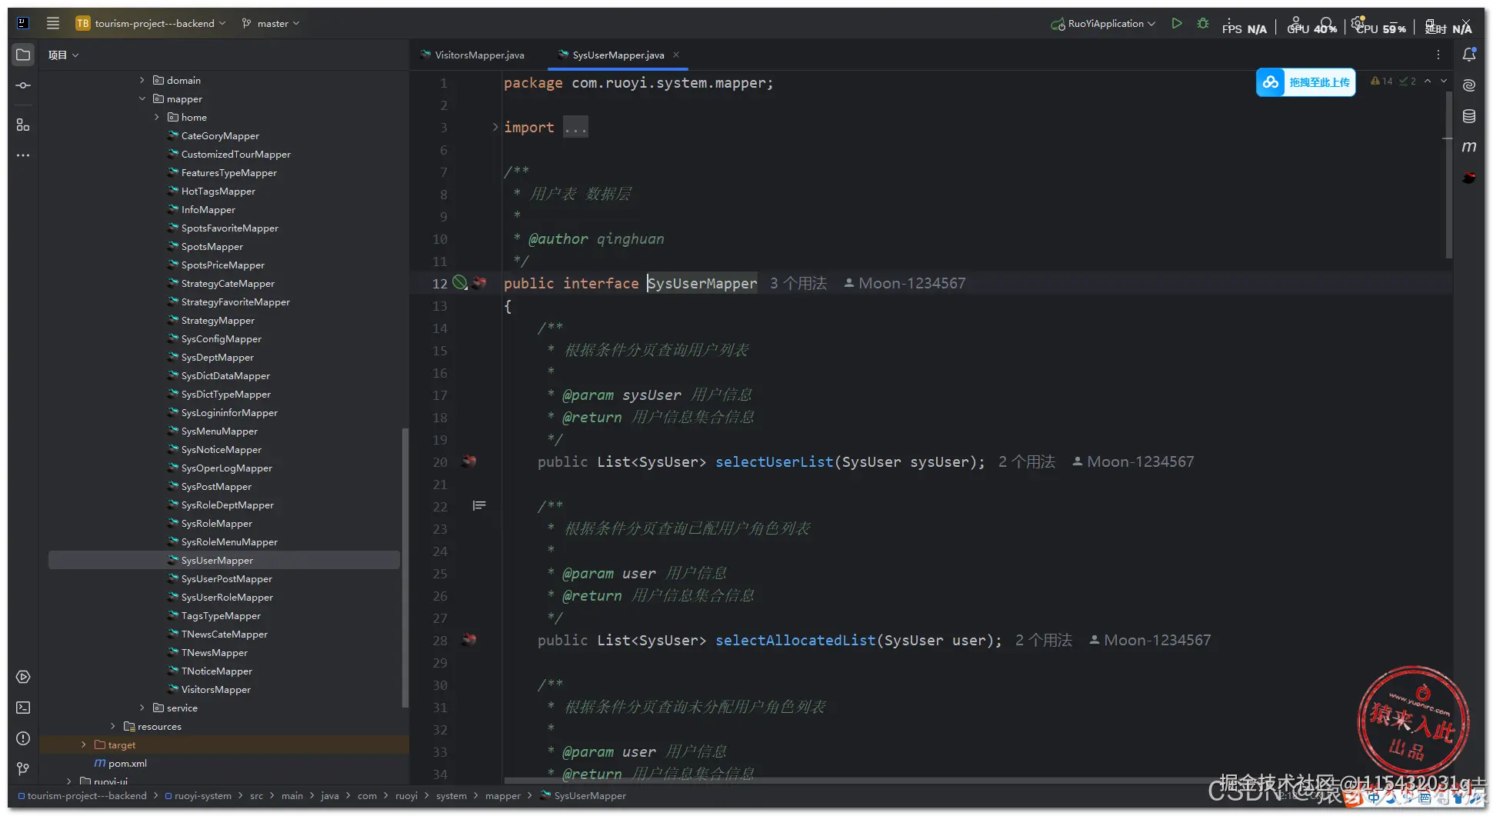This screenshot has height=816, width=1493.
Task: Expand the resources folder
Action: [113, 726]
